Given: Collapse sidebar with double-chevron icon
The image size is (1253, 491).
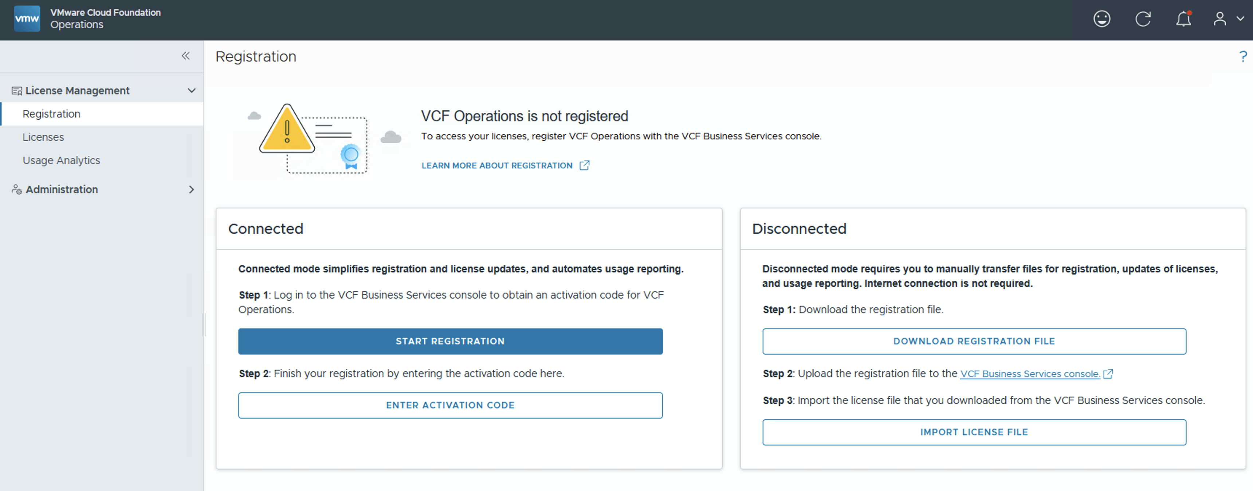Looking at the screenshot, I should (185, 56).
